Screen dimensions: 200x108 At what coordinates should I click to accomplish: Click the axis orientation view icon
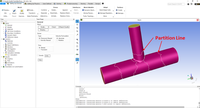[x=77, y=46]
